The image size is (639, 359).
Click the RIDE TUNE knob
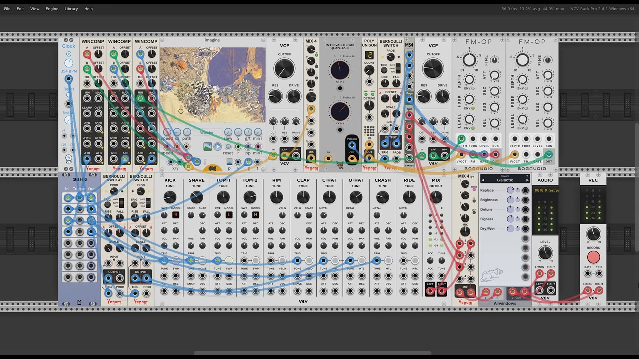(409, 198)
